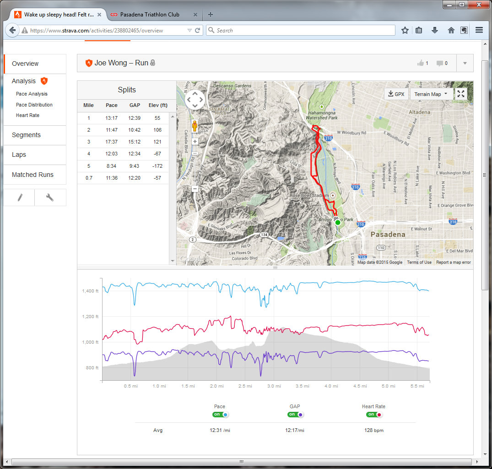Open the Terrain Map dropdown
This screenshot has width=492, height=469.
[431, 94]
